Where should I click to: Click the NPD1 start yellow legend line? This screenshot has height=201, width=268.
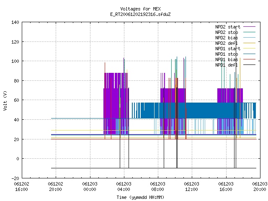[249, 49]
